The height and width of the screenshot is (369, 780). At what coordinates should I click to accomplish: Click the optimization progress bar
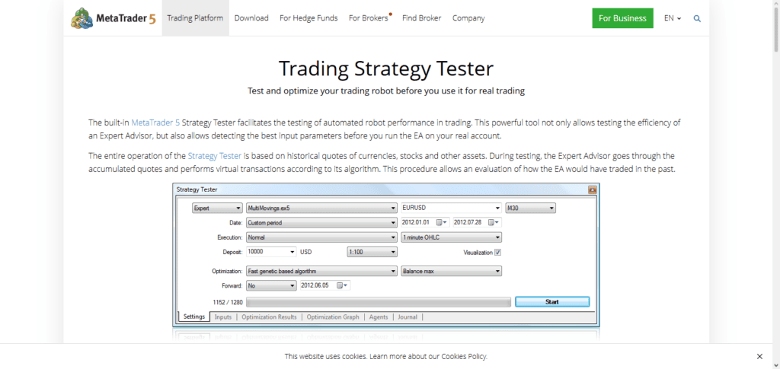click(379, 302)
